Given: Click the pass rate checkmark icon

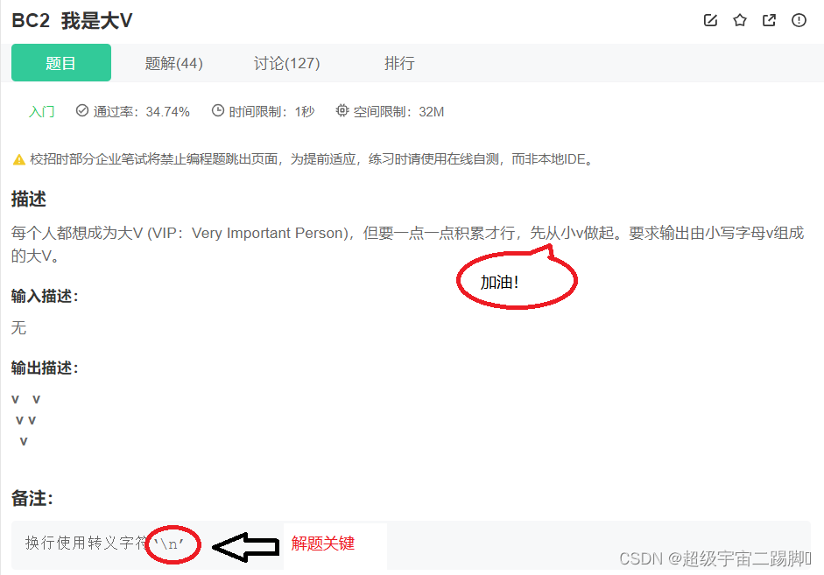Looking at the screenshot, I should (x=82, y=110).
